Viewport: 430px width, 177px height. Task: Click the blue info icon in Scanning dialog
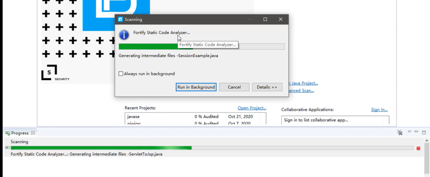coord(124,35)
